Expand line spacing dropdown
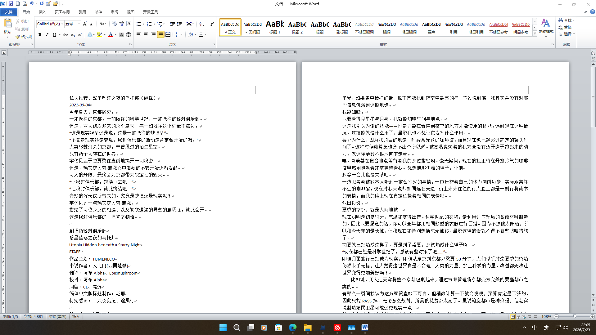The image size is (596, 335). click(x=179, y=34)
